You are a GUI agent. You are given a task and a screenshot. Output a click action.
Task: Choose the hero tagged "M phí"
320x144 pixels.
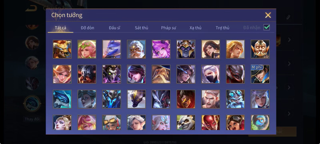pyautogui.click(x=260, y=74)
